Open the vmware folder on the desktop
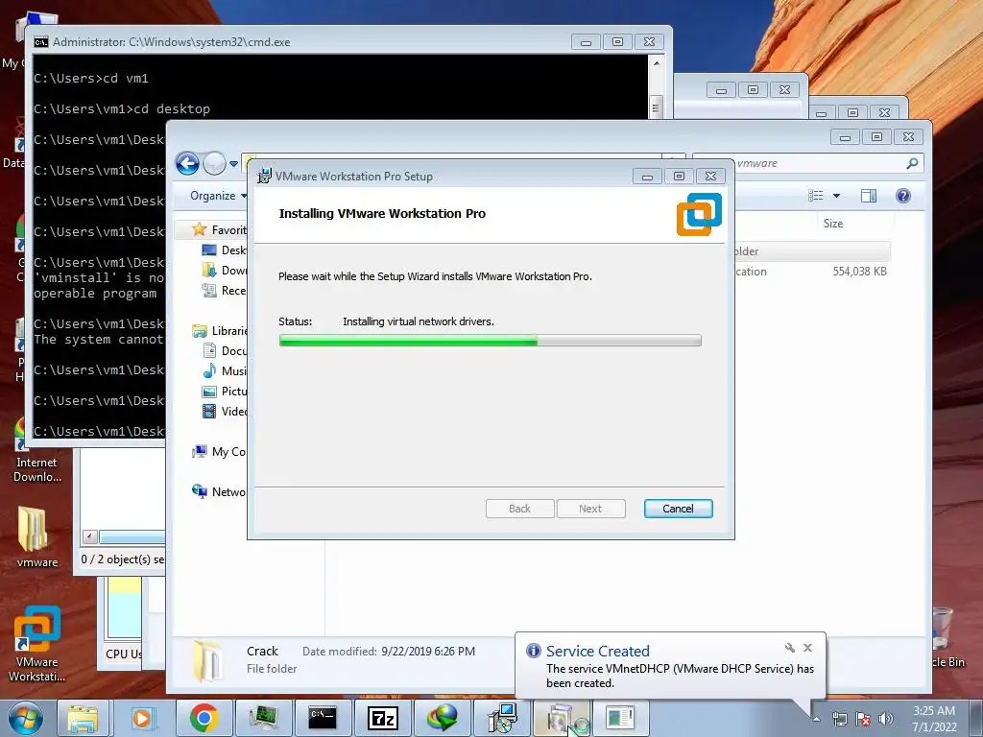Image resolution: width=983 pixels, height=737 pixels. click(x=36, y=537)
